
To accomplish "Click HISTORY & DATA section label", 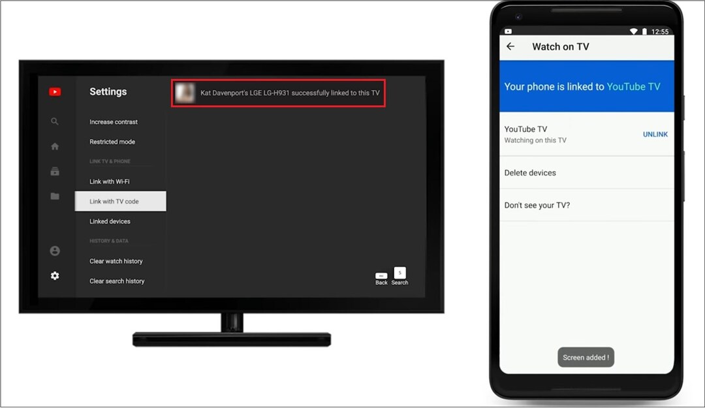I will [109, 241].
